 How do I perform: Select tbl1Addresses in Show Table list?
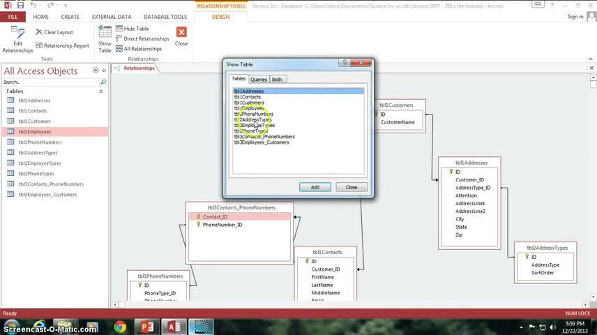pyautogui.click(x=298, y=91)
